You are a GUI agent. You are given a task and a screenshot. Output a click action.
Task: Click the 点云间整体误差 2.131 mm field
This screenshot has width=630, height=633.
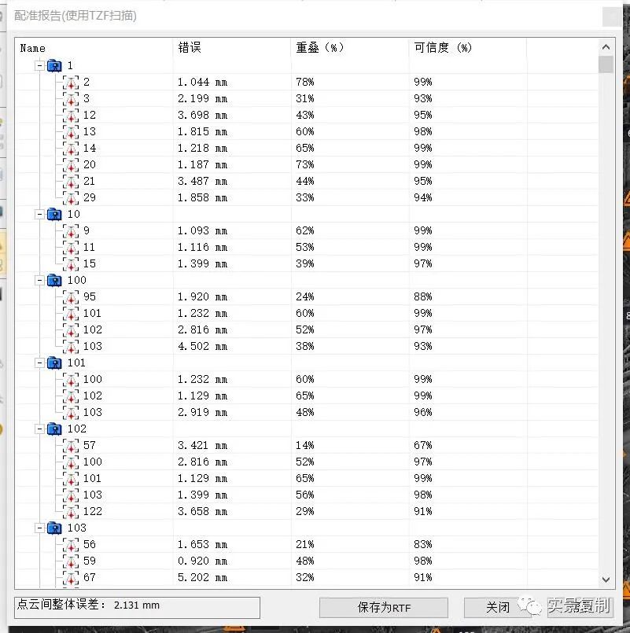pos(137,607)
